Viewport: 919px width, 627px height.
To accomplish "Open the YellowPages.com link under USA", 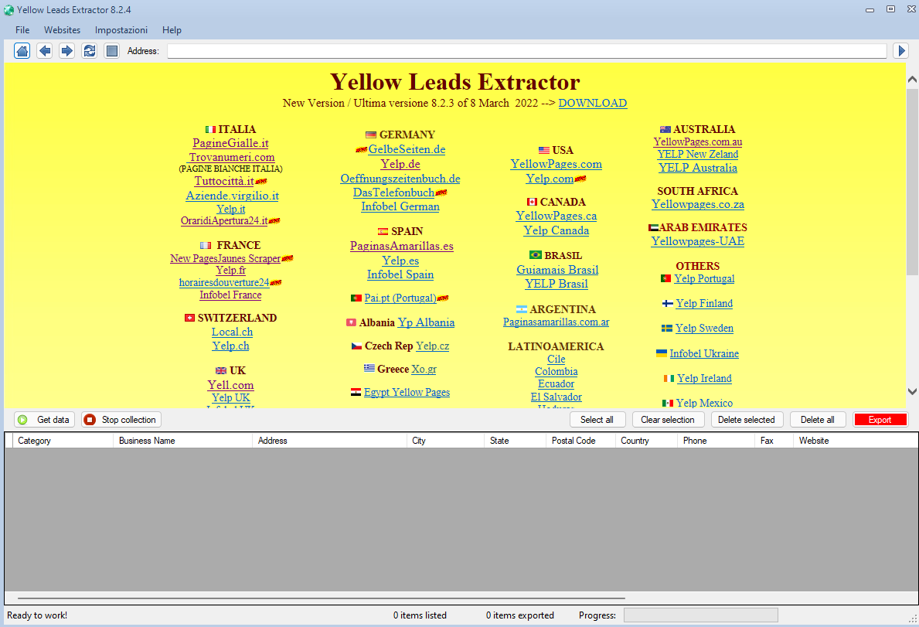I will (556, 164).
